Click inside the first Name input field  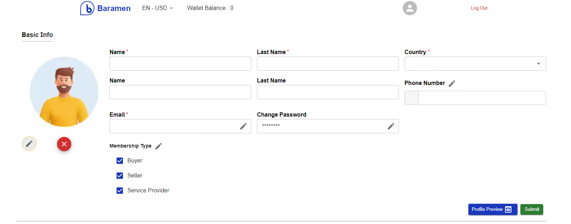[180, 64]
